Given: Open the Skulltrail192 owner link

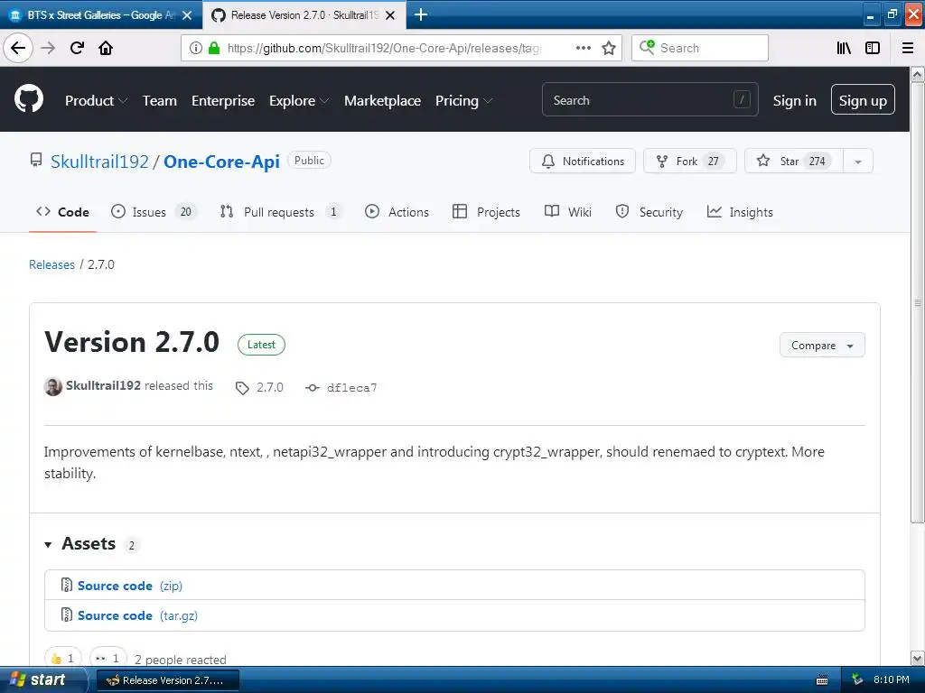Looking at the screenshot, I should [x=99, y=162].
